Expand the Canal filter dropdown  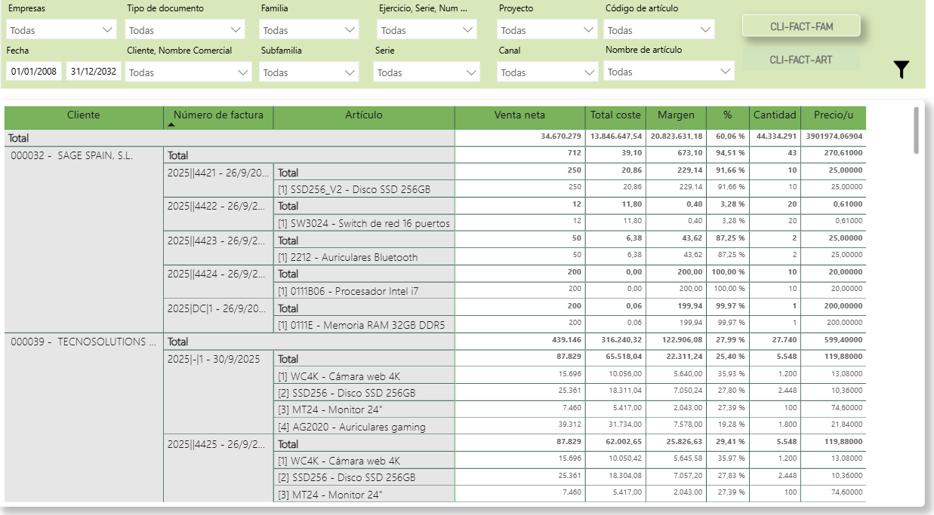coord(548,72)
